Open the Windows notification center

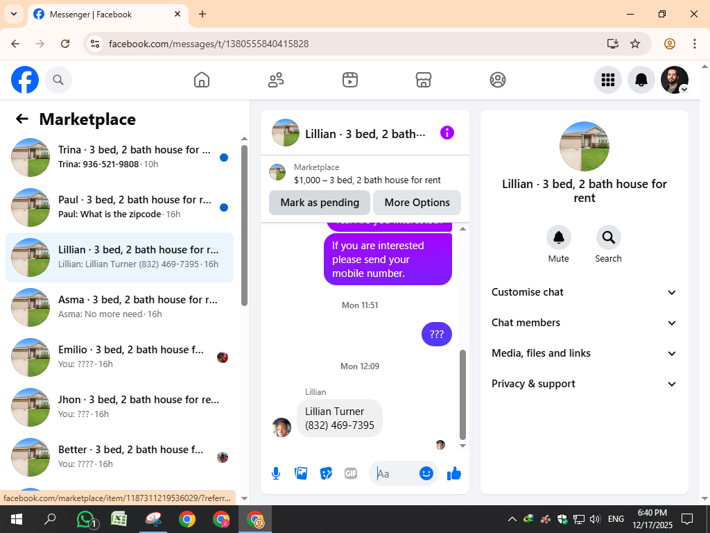[x=687, y=519]
